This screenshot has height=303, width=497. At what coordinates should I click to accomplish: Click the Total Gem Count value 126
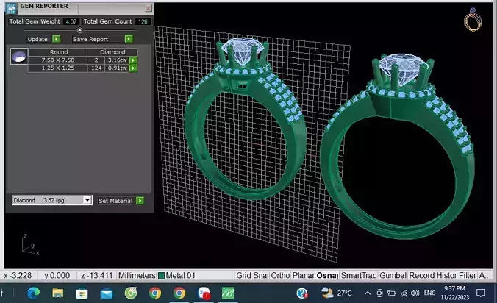[143, 21]
